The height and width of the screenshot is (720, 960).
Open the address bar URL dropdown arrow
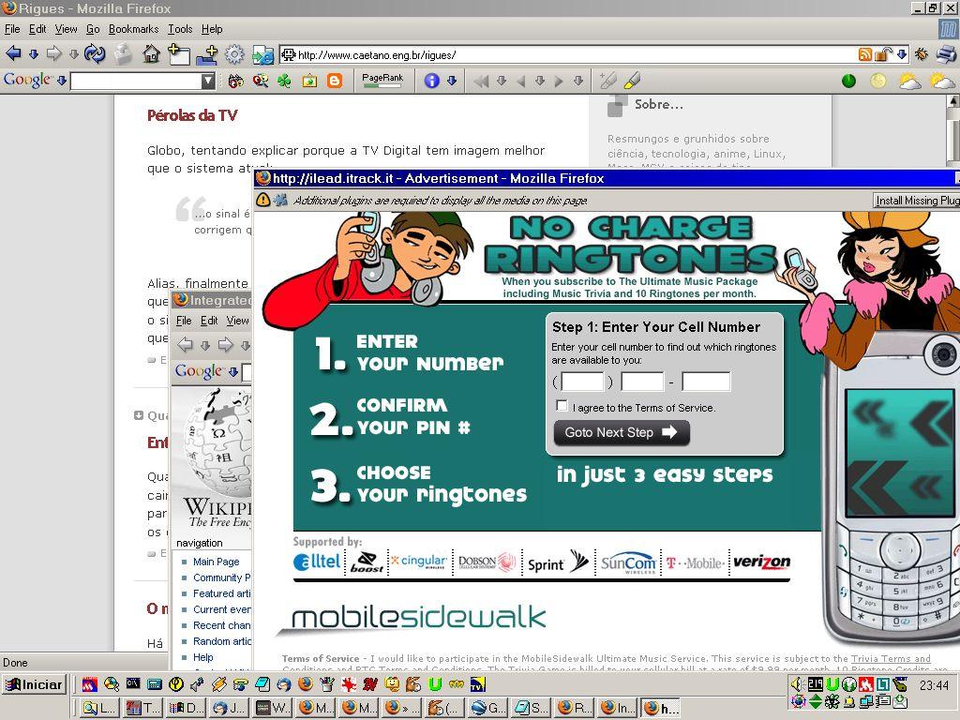pos(902,54)
